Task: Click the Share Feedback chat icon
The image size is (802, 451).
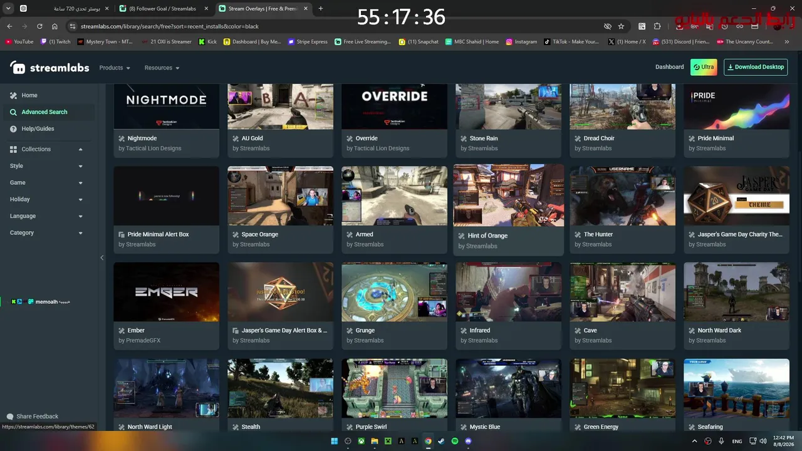Action: (10, 417)
